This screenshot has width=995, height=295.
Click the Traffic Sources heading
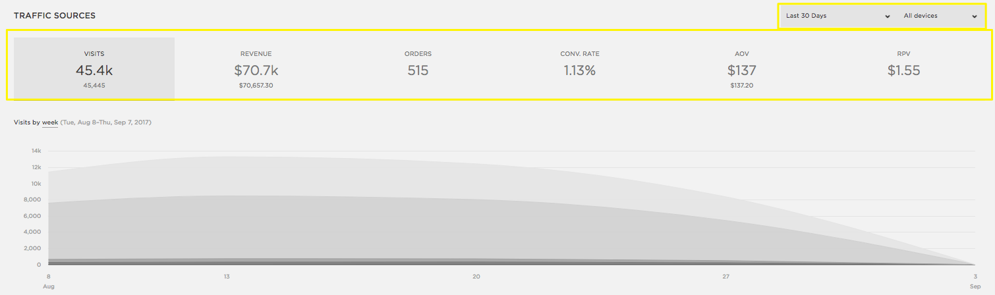pos(55,15)
